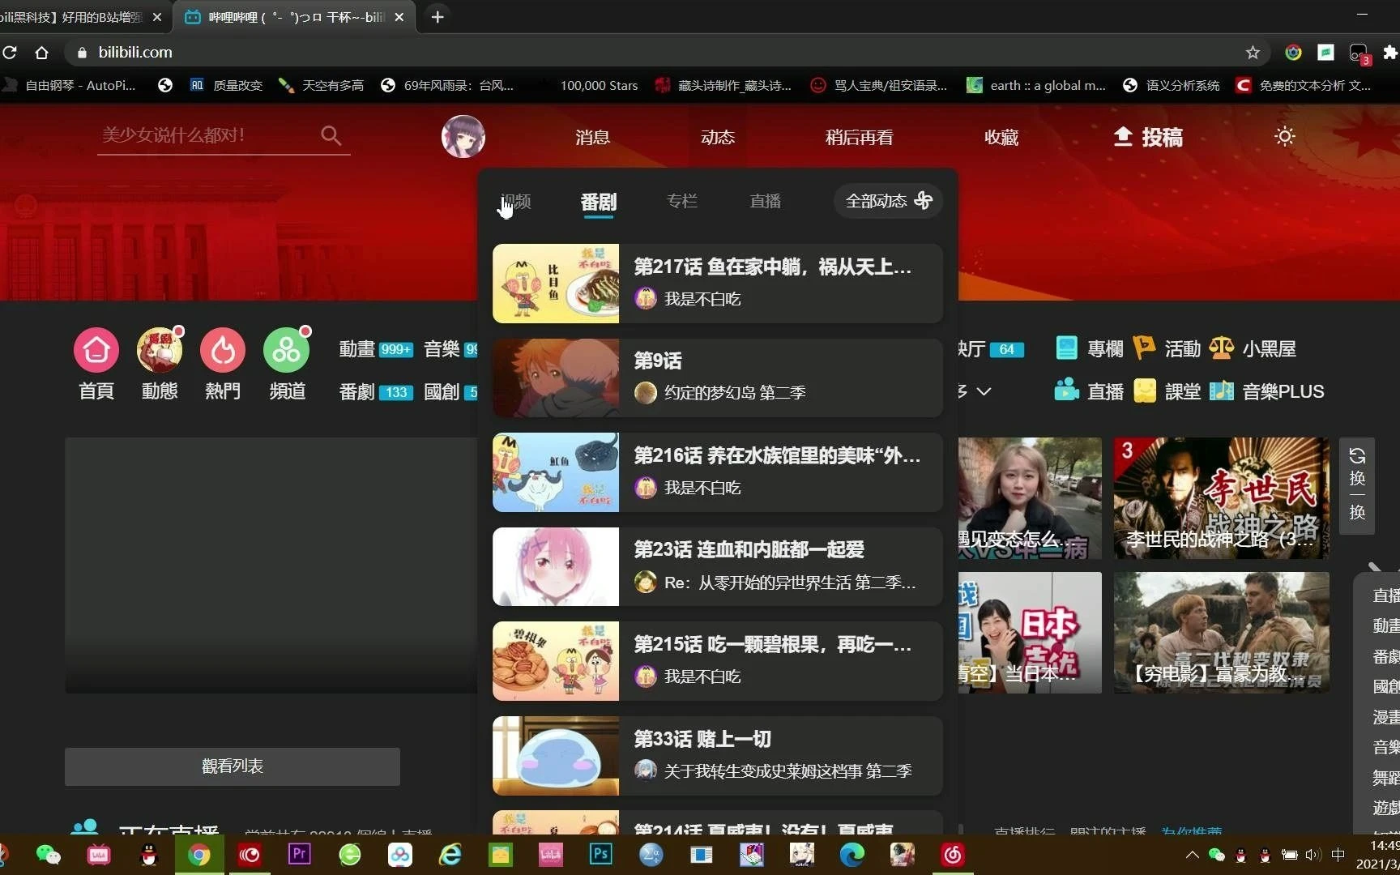Screen dimensions: 1400x875
Task: Open 消息 messages menu
Action: [592, 137]
